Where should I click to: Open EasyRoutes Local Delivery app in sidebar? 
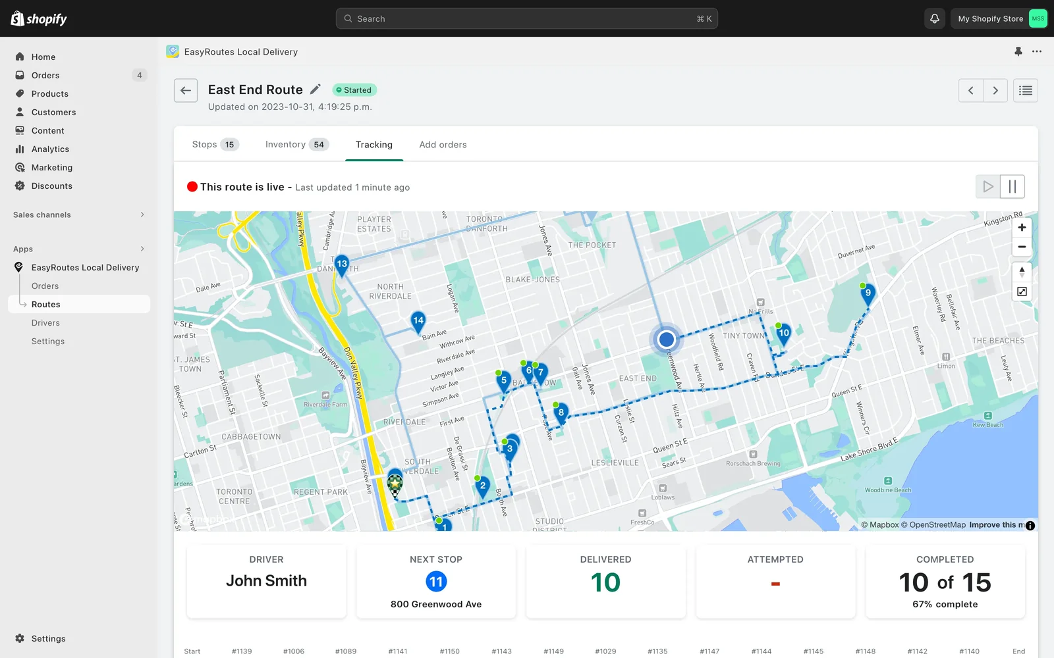point(85,267)
